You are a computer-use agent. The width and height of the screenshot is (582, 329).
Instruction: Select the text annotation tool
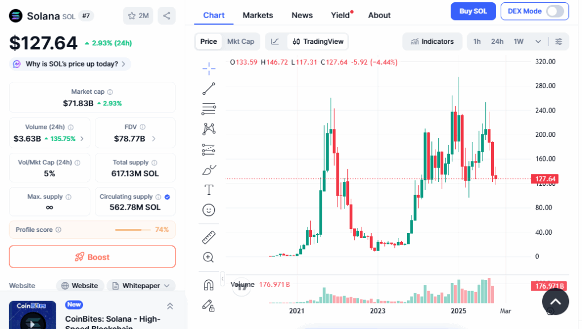click(x=209, y=189)
